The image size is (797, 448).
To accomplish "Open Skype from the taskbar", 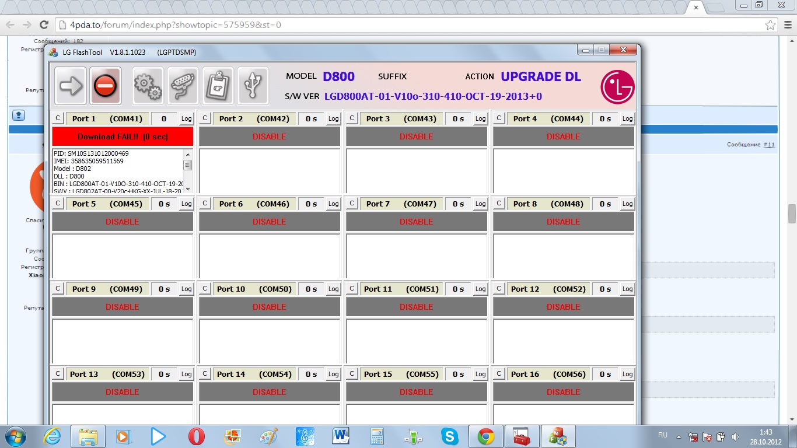I will [x=449, y=436].
